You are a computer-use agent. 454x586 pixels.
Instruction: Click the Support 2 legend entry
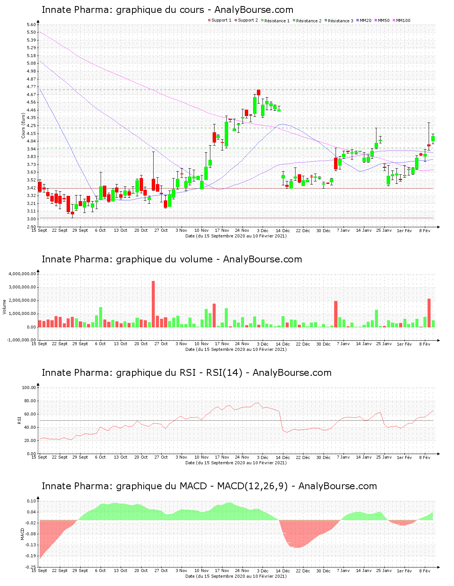(x=246, y=20)
